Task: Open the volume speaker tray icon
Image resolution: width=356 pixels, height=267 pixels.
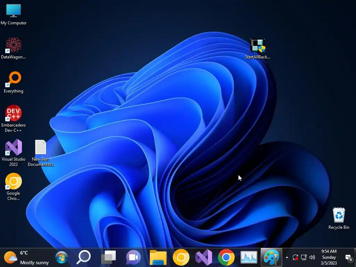Action: tap(312, 258)
